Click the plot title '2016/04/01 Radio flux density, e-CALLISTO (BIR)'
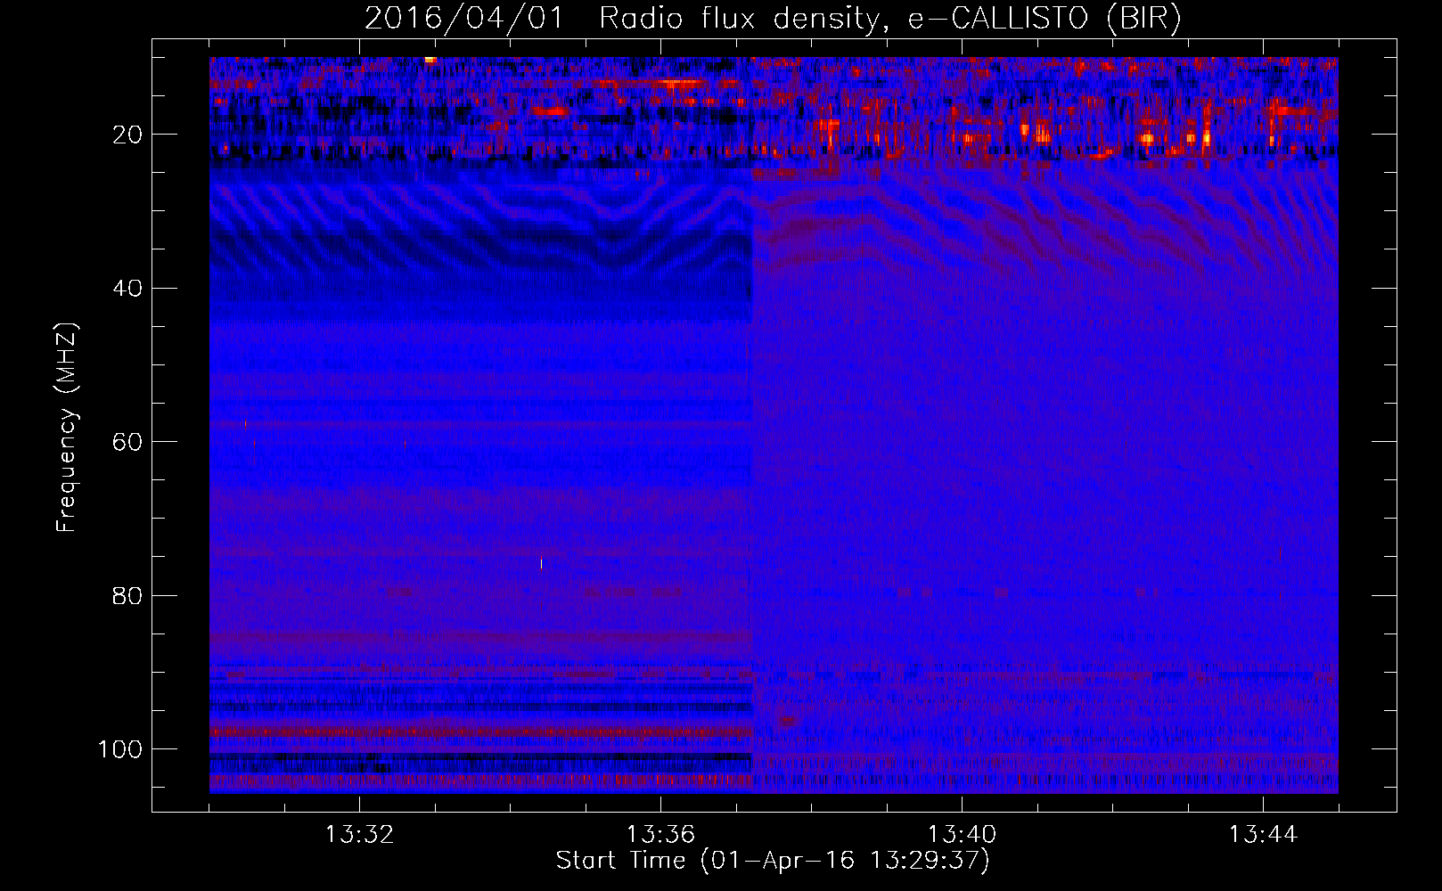1442x891 pixels. [773, 19]
